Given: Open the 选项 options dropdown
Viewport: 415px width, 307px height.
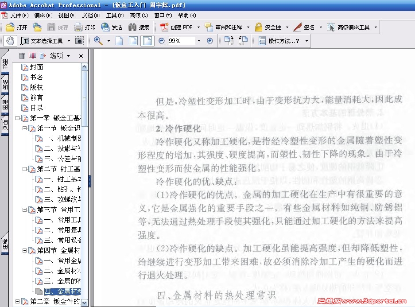Looking at the screenshot, I should tap(60, 55).
